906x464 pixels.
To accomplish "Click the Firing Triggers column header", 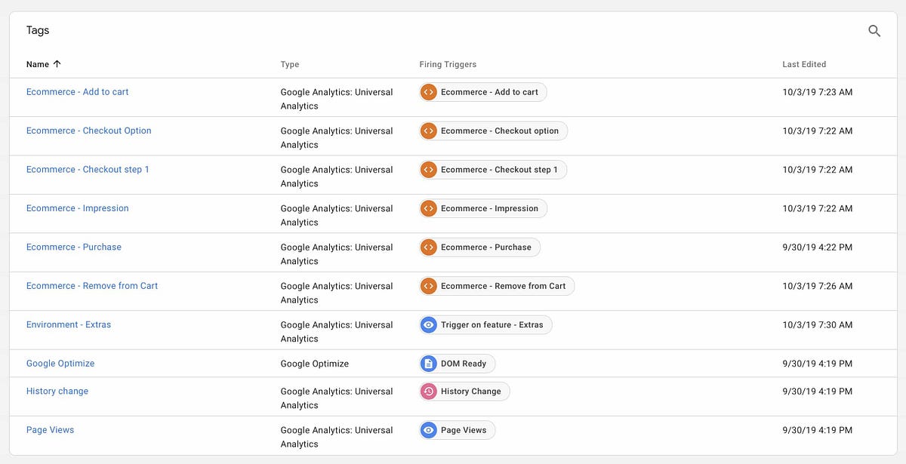I will pyautogui.click(x=448, y=65).
